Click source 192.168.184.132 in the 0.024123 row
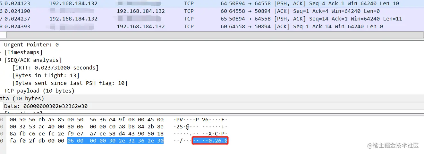Viewport: 424px width, 154px height. click(73, 4)
